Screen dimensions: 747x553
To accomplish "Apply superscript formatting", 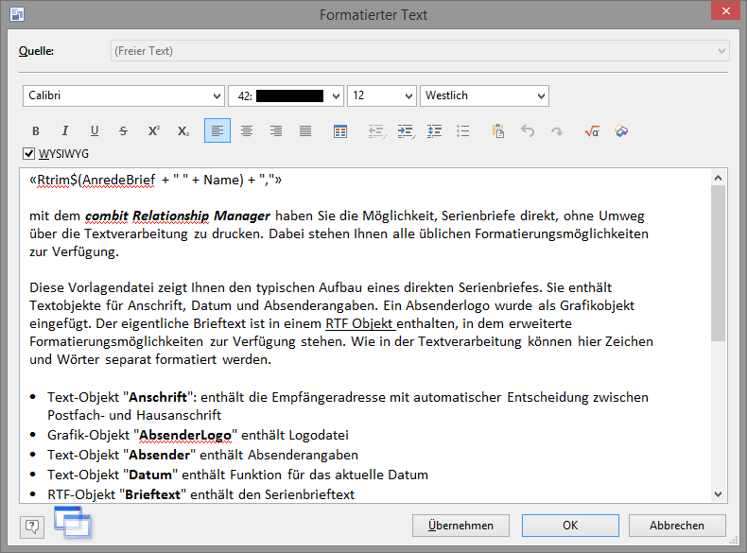I will pyautogui.click(x=153, y=131).
